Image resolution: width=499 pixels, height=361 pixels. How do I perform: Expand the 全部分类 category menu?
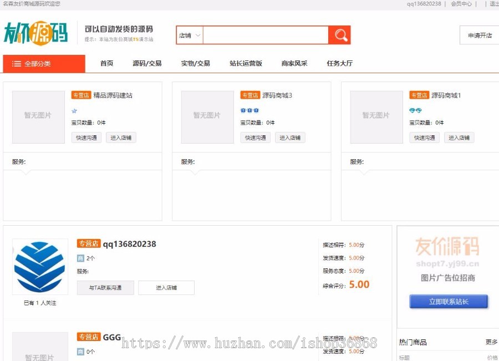tap(44, 64)
